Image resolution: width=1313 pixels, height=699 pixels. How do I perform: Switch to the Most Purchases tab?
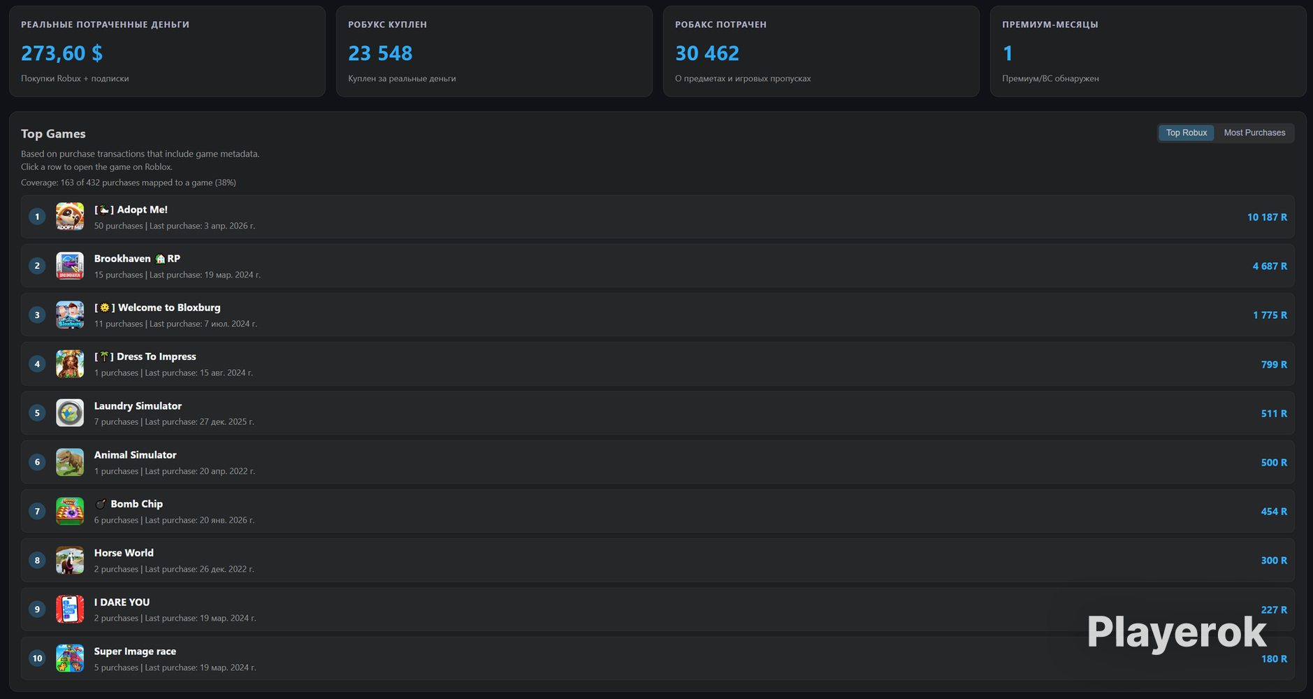pyautogui.click(x=1254, y=133)
